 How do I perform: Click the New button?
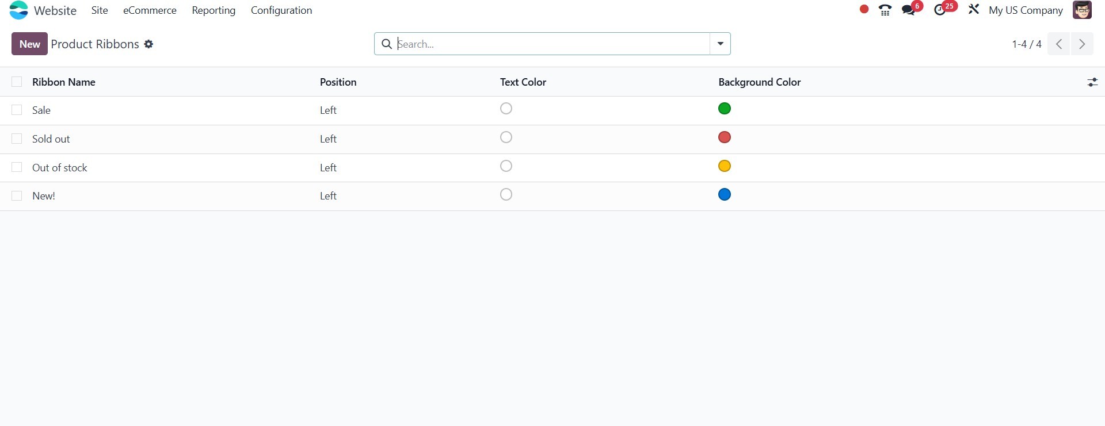(x=29, y=44)
